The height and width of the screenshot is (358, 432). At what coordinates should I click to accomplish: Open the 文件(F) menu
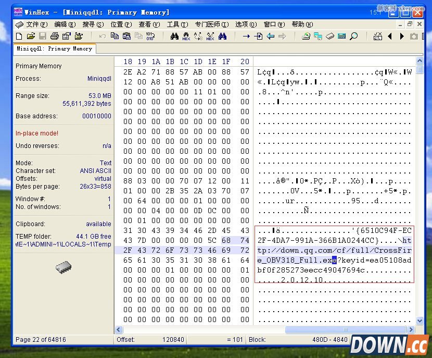[x=36, y=24]
